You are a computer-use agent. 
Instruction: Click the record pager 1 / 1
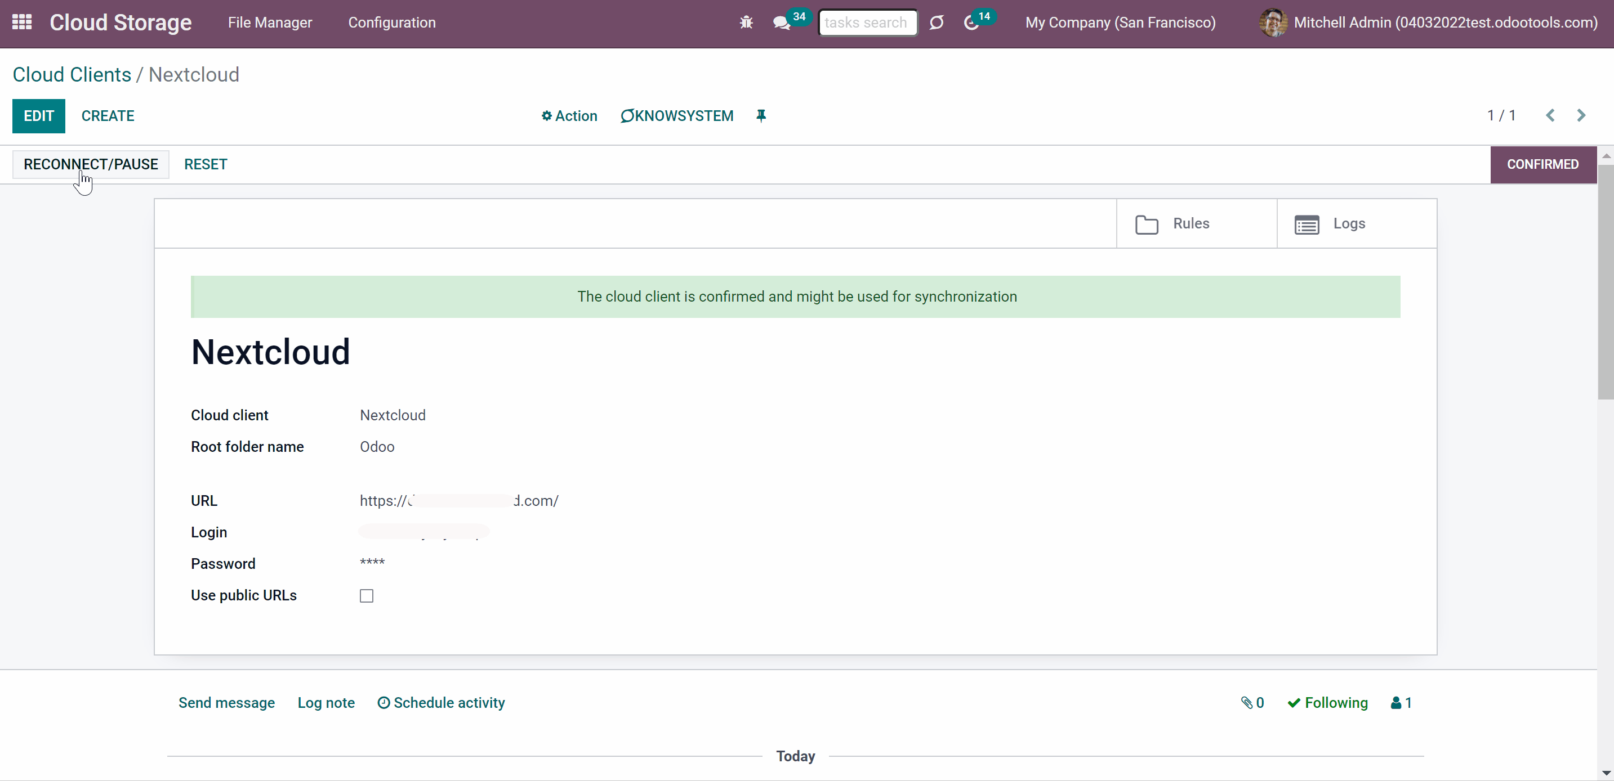pyautogui.click(x=1501, y=115)
